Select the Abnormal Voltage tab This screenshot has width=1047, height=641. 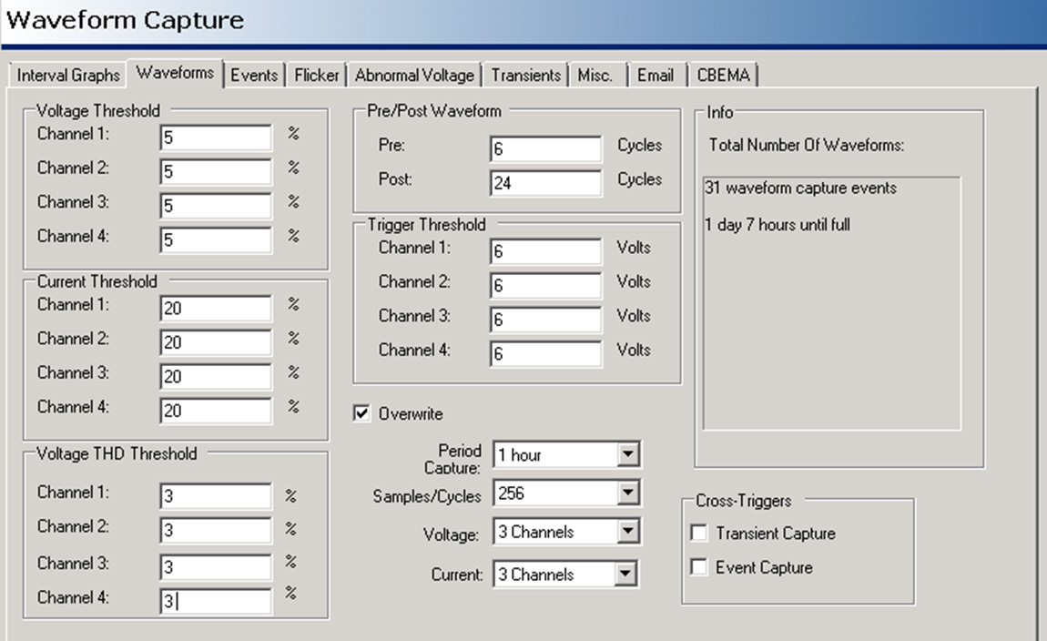click(x=414, y=76)
